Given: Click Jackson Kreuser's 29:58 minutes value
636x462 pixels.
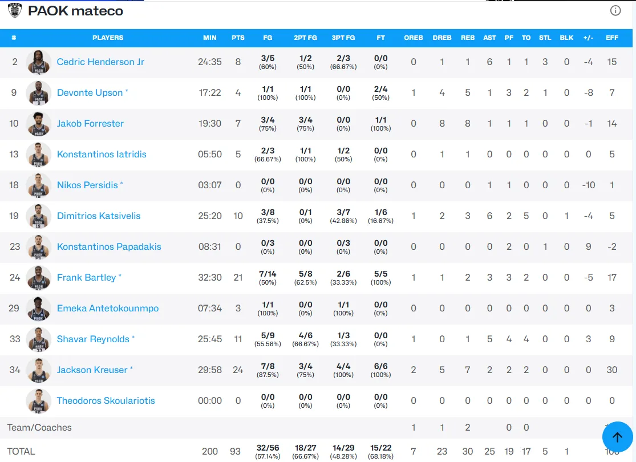Looking at the screenshot, I should (210, 370).
